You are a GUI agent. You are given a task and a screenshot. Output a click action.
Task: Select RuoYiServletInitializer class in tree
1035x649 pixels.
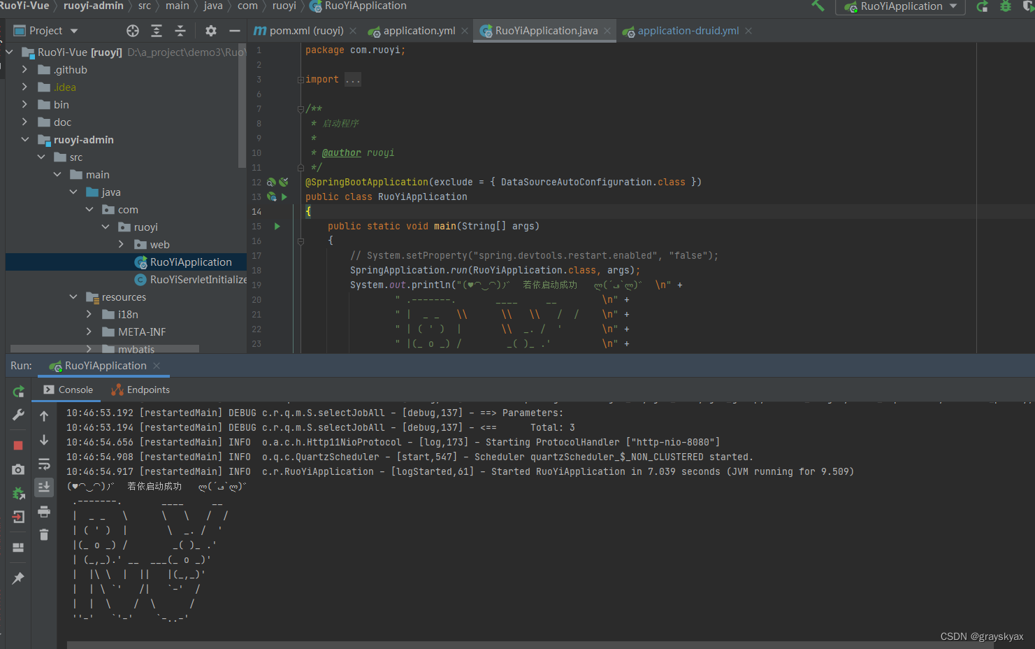[191, 280]
